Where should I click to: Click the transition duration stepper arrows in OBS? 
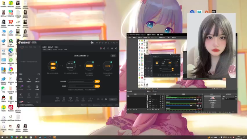click(x=236, y=99)
